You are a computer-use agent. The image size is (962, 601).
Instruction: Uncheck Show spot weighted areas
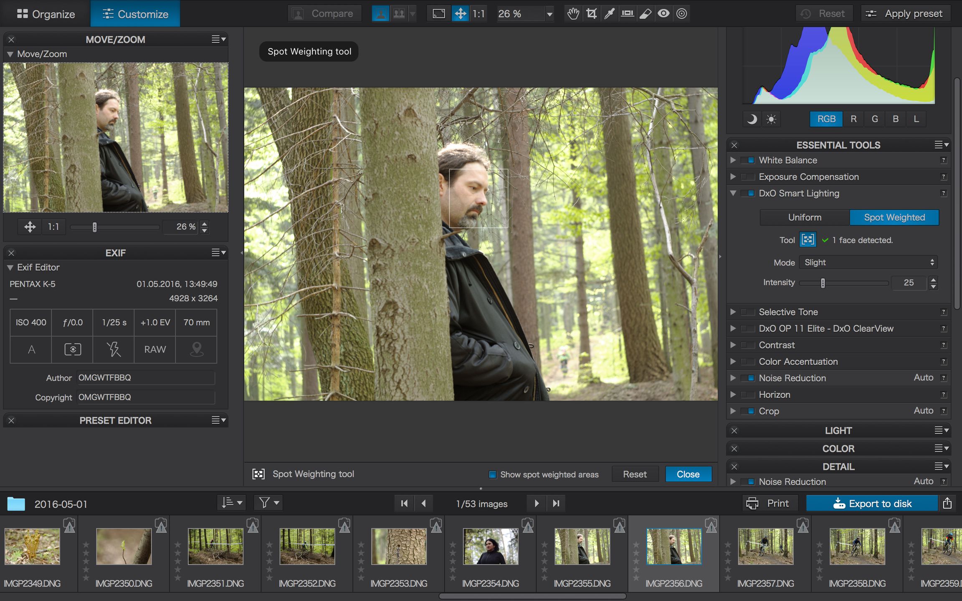pyautogui.click(x=493, y=475)
